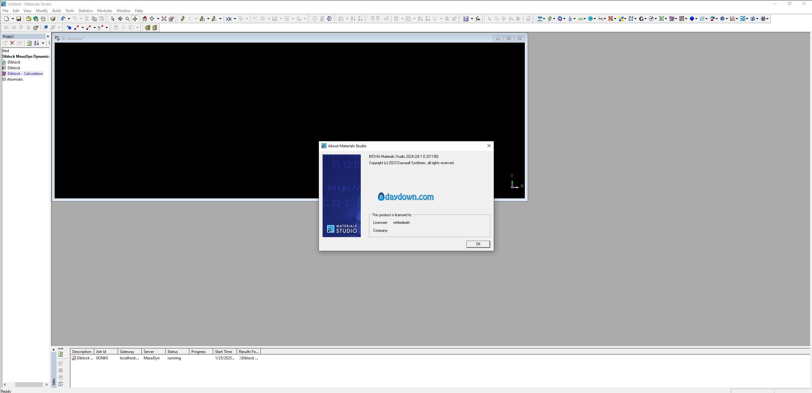This screenshot has width=812, height=393.
Task: Open the Build menu
Action: [x=56, y=10]
